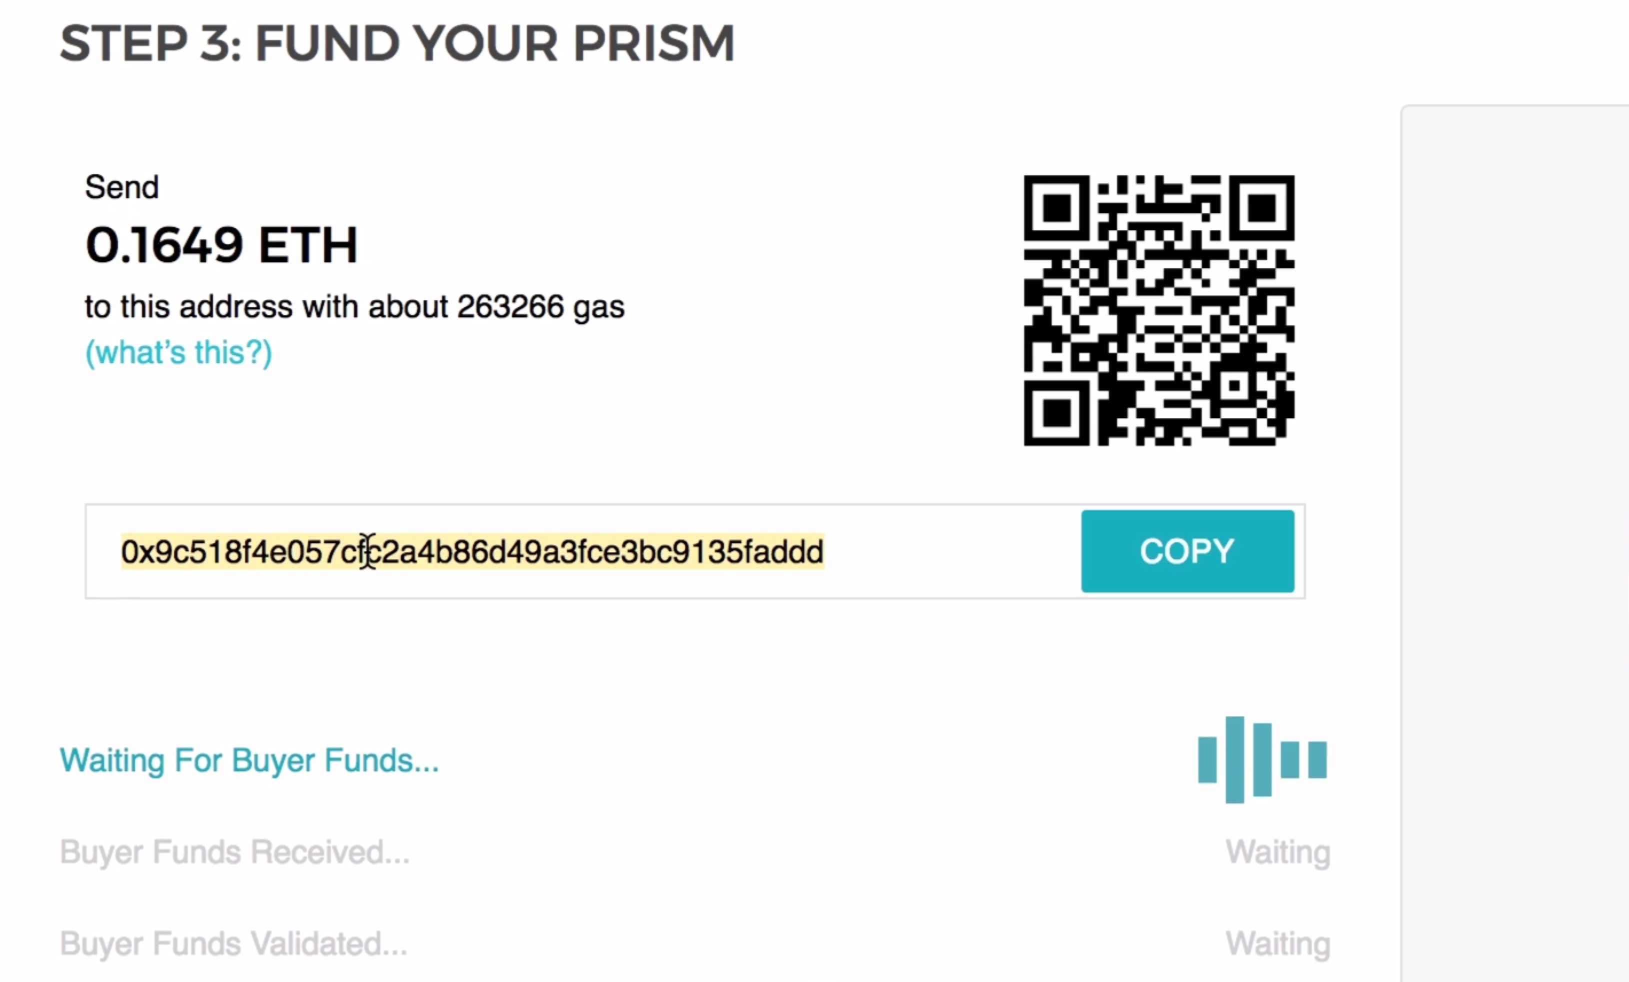Screen dimensions: 1629x982
Task: Select the "Buyer Funds Validated..." step
Action: click(232, 944)
